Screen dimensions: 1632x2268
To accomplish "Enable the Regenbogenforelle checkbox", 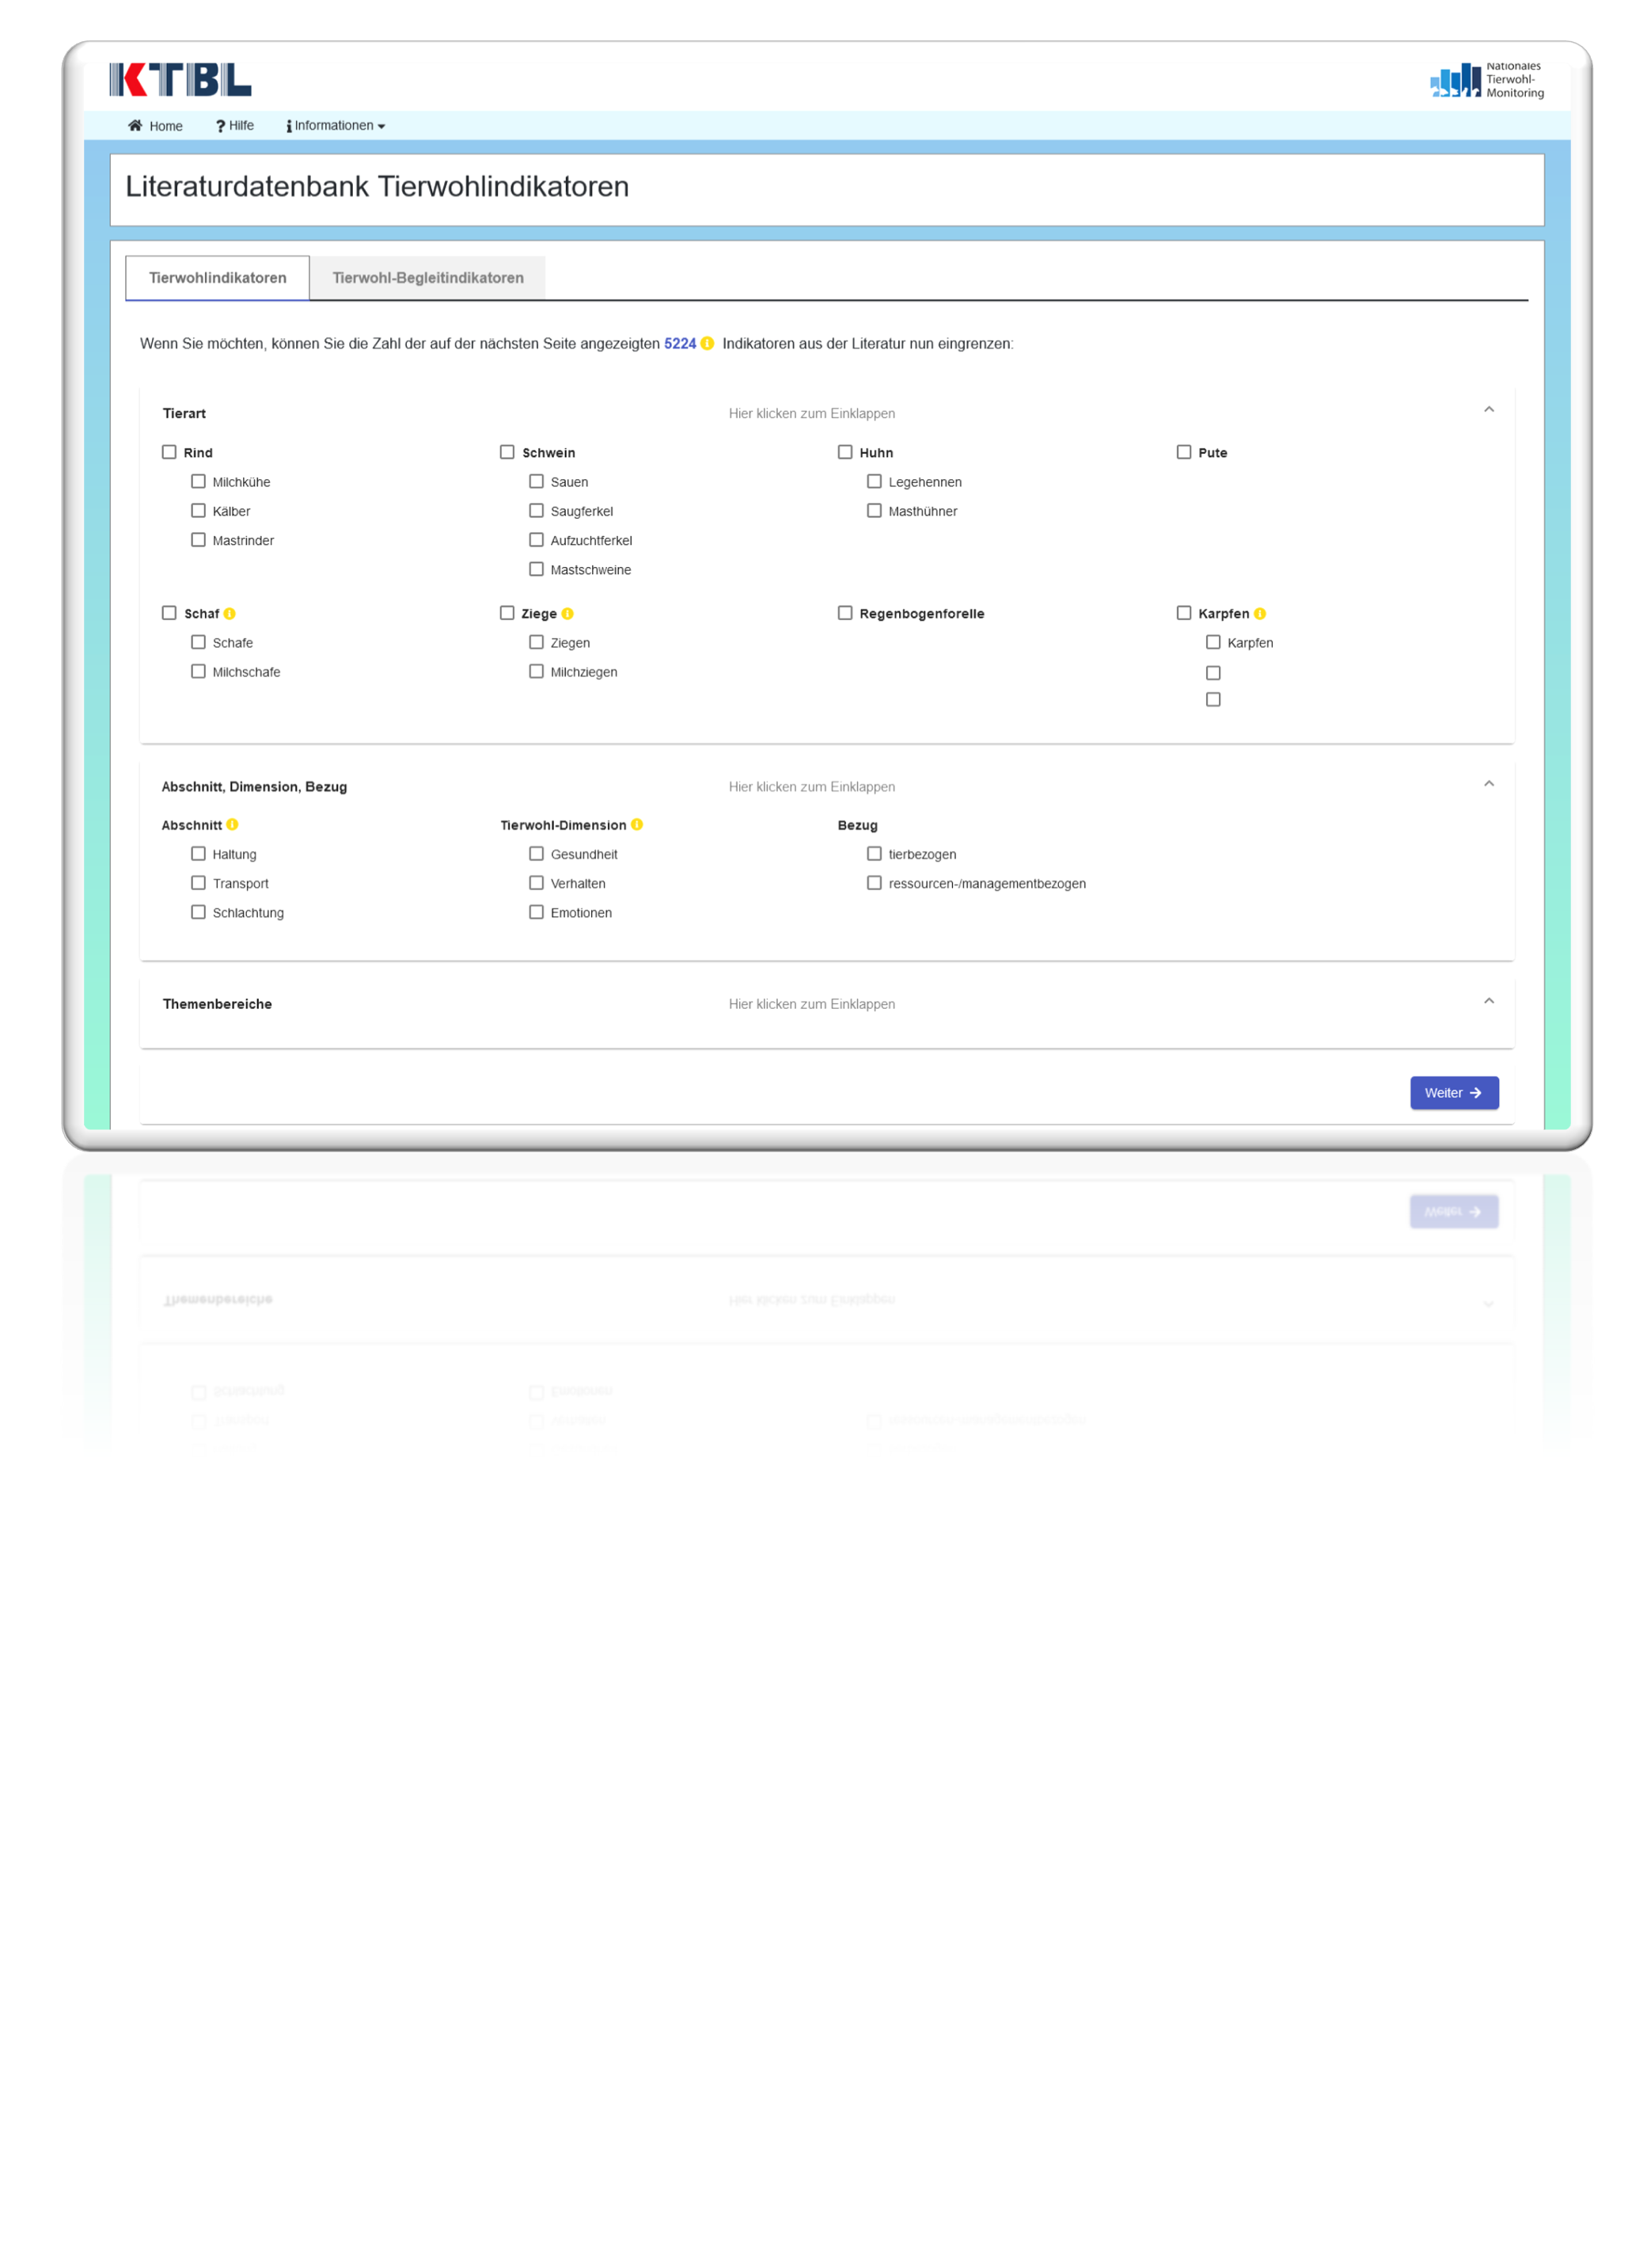I will coord(845,613).
